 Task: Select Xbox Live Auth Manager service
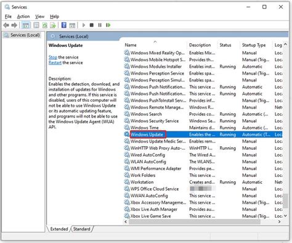(x=203, y=209)
